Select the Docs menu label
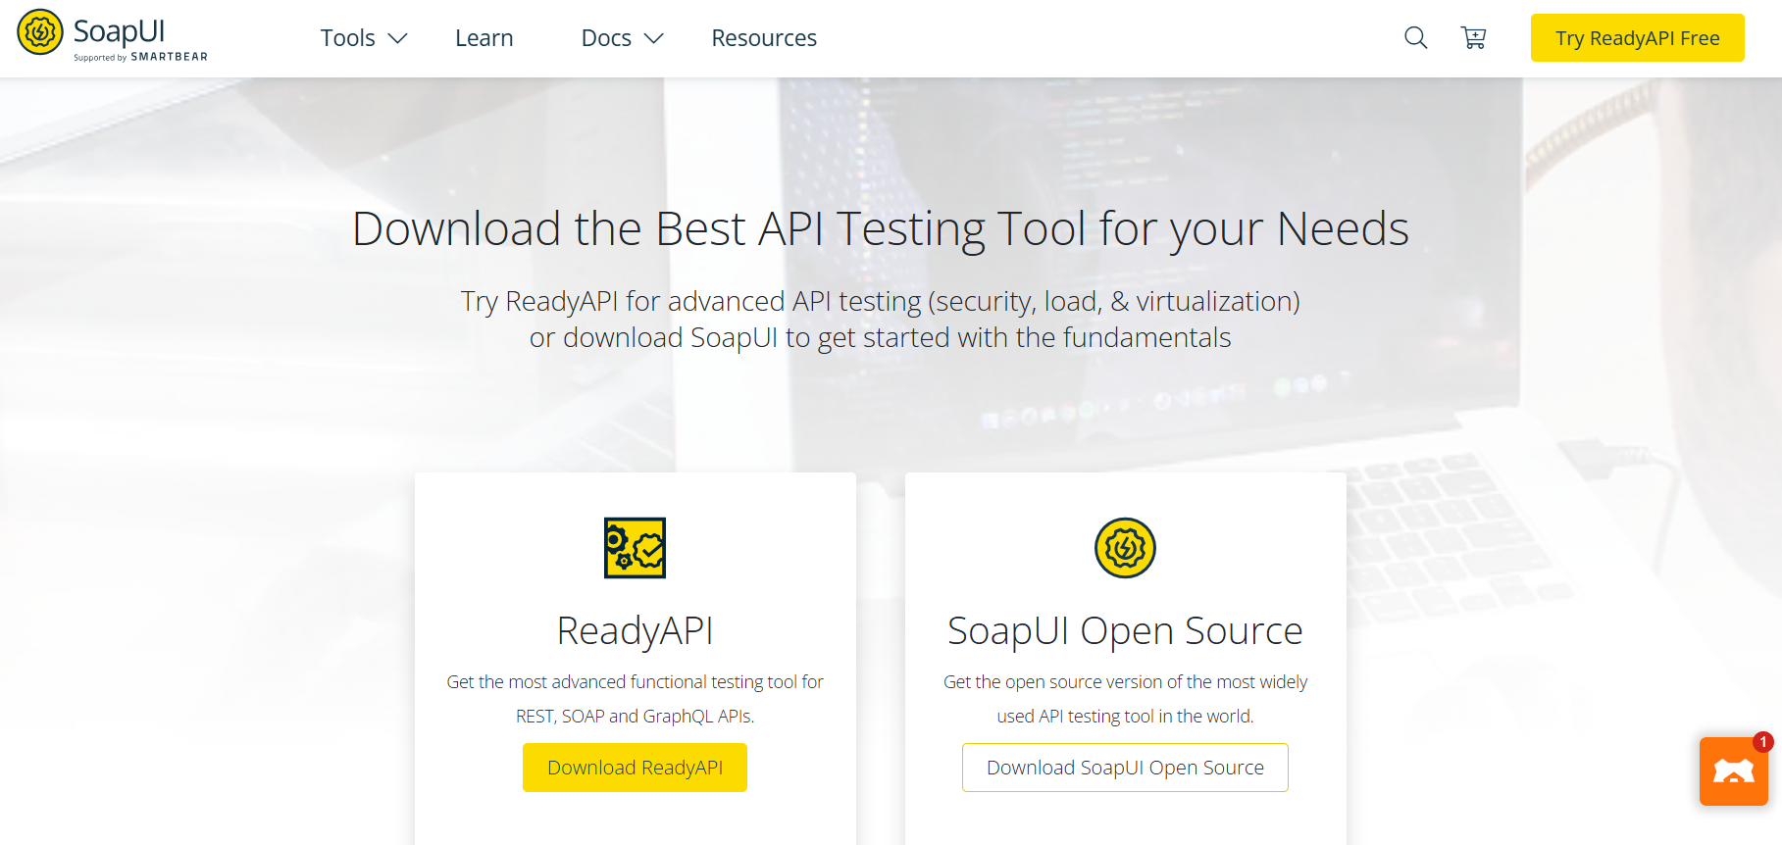Screen dimensions: 1782x845 click(606, 38)
